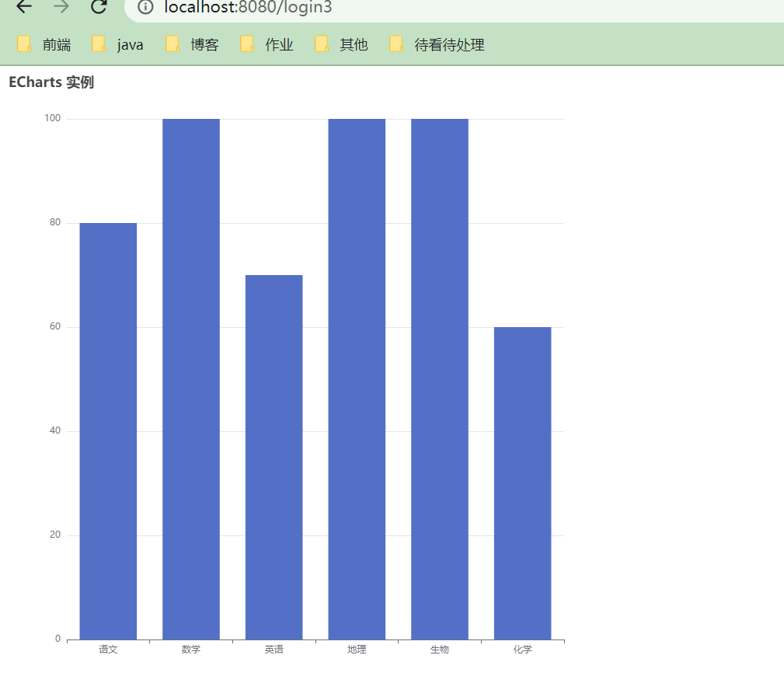Select the 地理 bar in chart

click(357, 379)
